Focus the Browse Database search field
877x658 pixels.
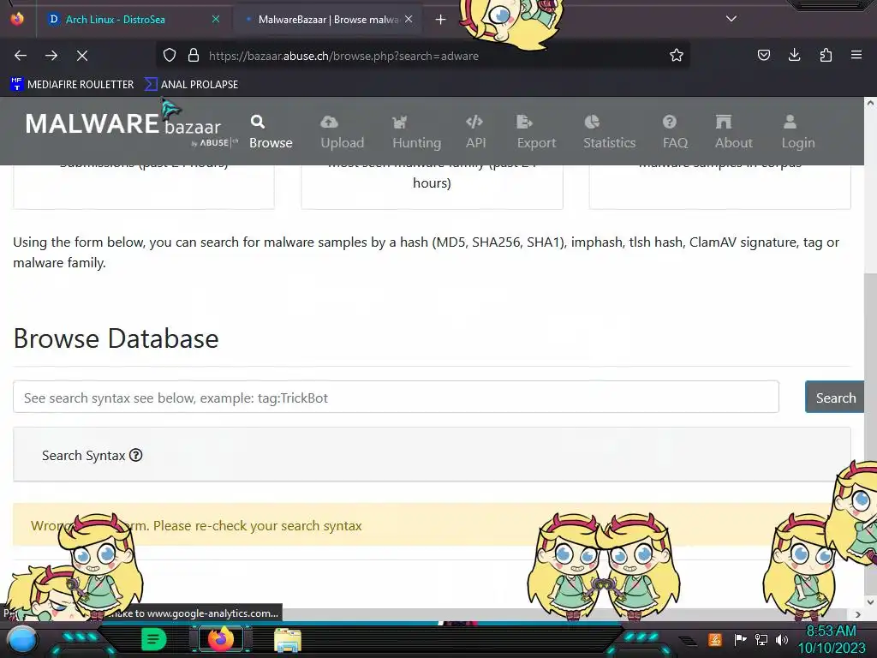396,398
